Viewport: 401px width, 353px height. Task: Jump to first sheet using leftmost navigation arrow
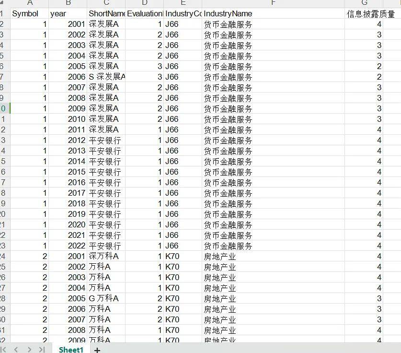click(4, 350)
